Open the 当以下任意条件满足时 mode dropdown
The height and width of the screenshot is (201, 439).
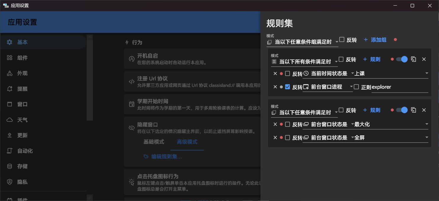(304, 112)
